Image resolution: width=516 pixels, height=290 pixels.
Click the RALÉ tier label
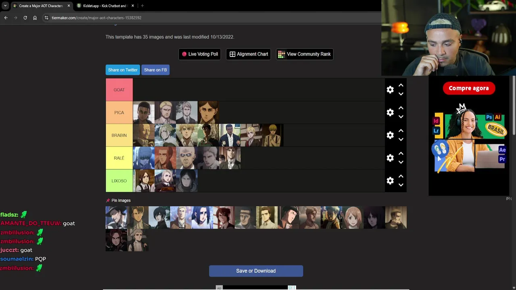(x=119, y=158)
